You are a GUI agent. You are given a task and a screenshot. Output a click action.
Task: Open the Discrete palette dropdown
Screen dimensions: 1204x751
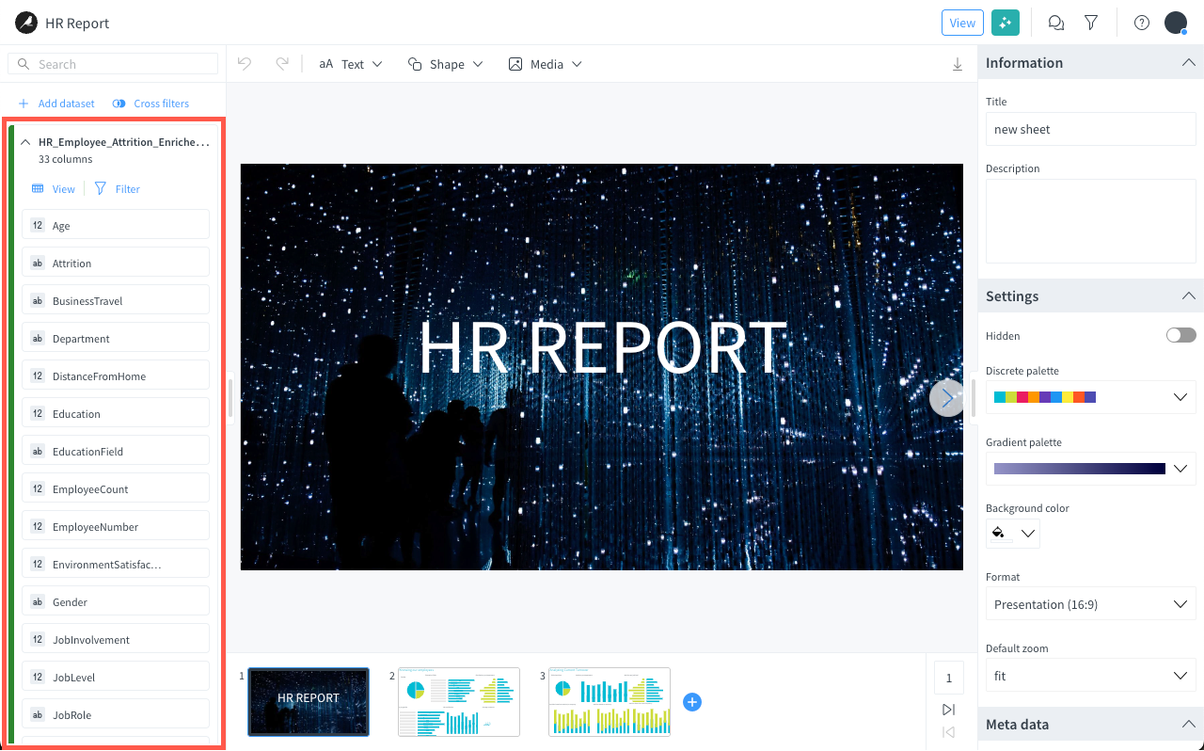point(1180,396)
